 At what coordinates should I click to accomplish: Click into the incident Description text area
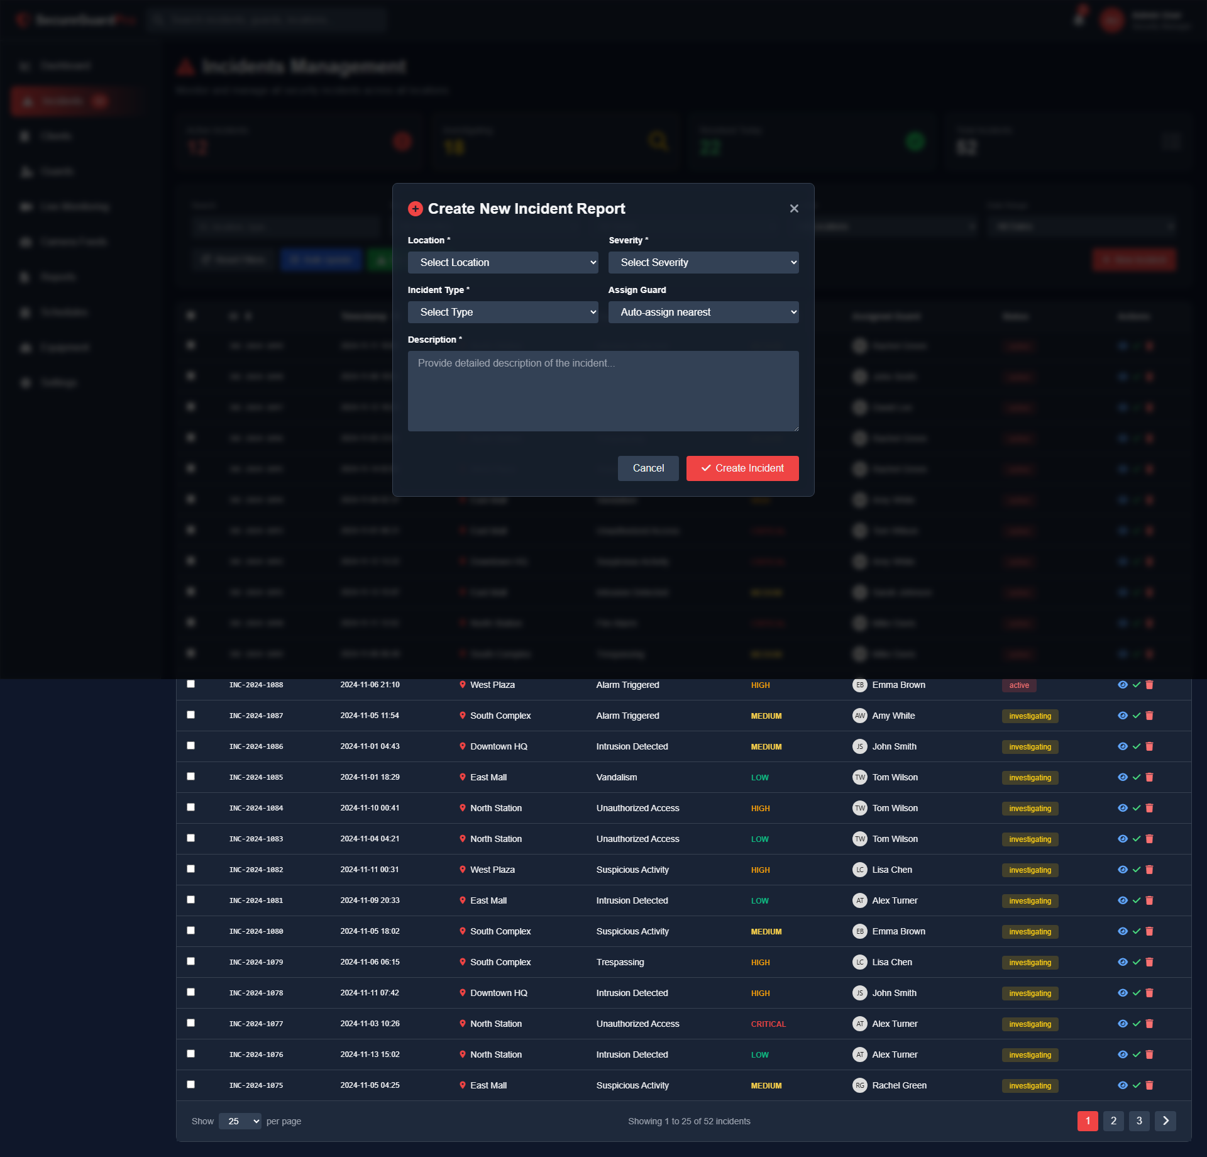click(603, 391)
